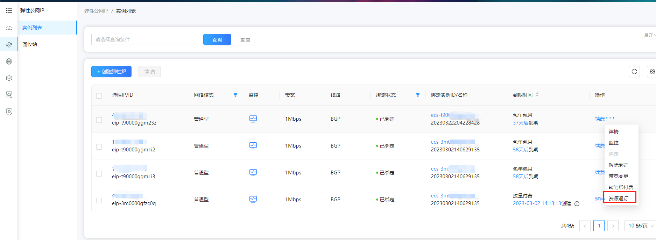656x240 pixels.
Task: Toggle the select-all header checkbox
Action: point(99,96)
